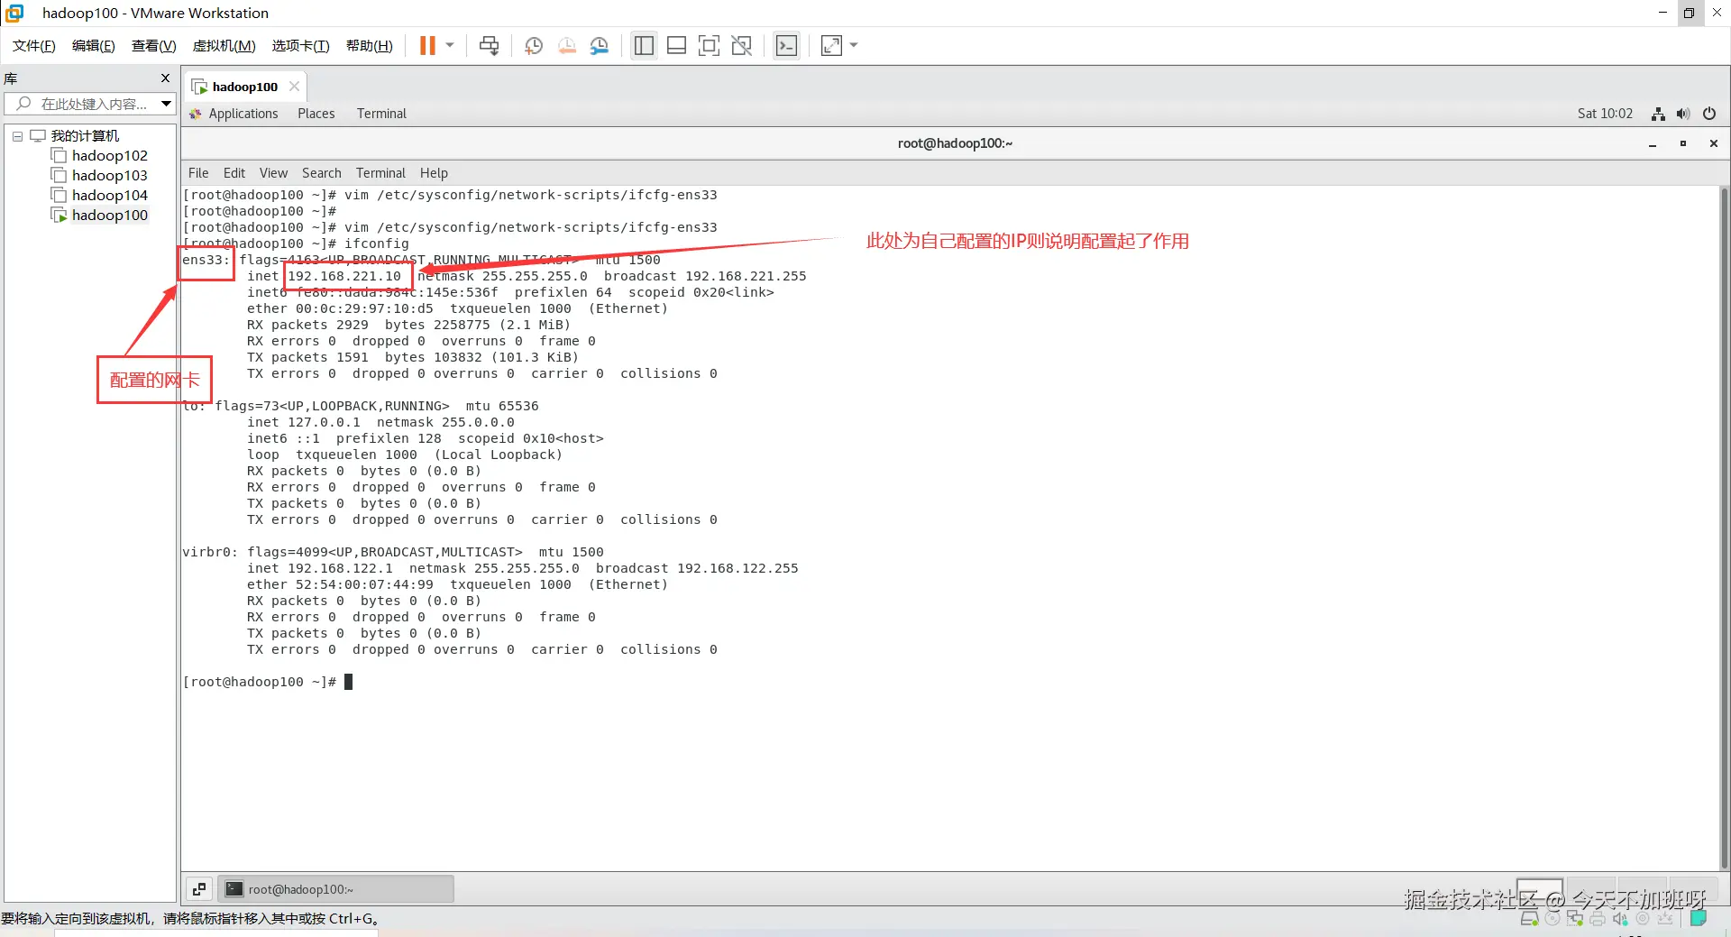Toggle the library sidebar panel

644,46
